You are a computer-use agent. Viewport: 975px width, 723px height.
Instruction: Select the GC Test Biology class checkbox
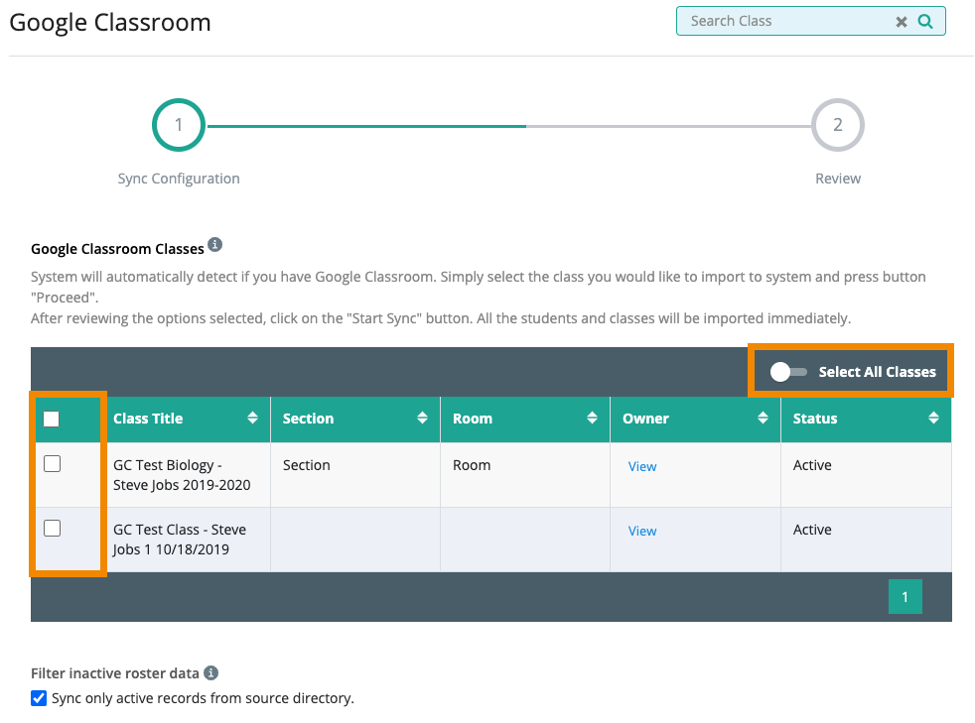[x=53, y=464]
